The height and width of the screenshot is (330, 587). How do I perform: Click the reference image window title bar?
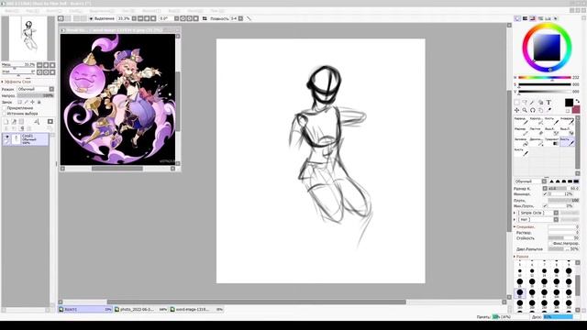120,30
